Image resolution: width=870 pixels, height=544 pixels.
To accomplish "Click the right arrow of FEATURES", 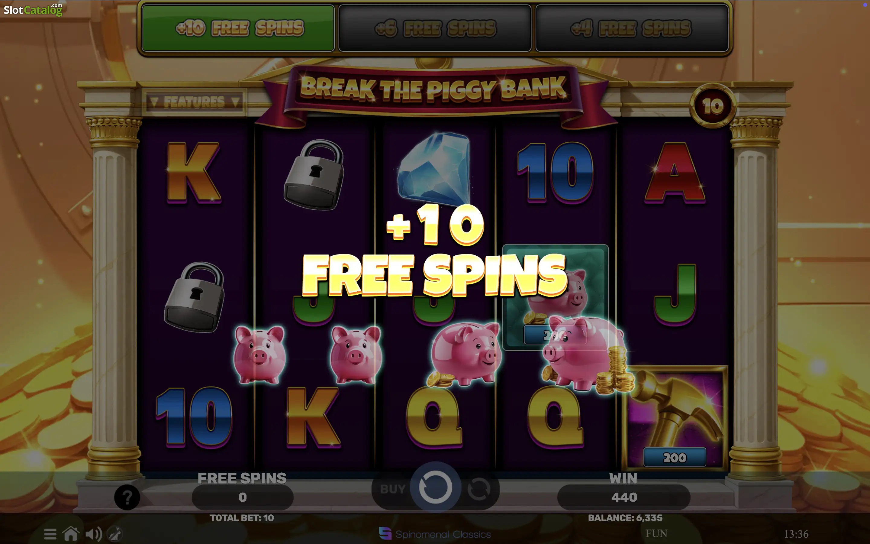I will (236, 102).
